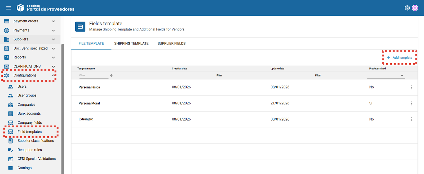The height and width of the screenshot is (174, 424).
Task: Expand the Payments menu chevron
Action: click(54, 30)
